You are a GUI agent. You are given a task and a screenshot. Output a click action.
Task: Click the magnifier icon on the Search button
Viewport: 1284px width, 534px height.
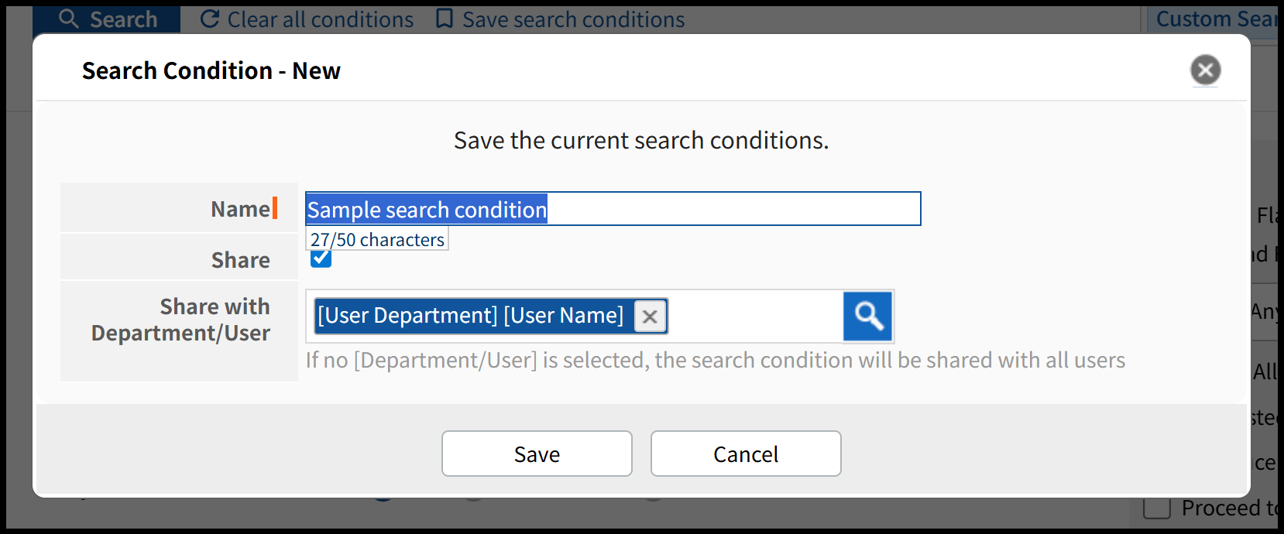pos(69,19)
